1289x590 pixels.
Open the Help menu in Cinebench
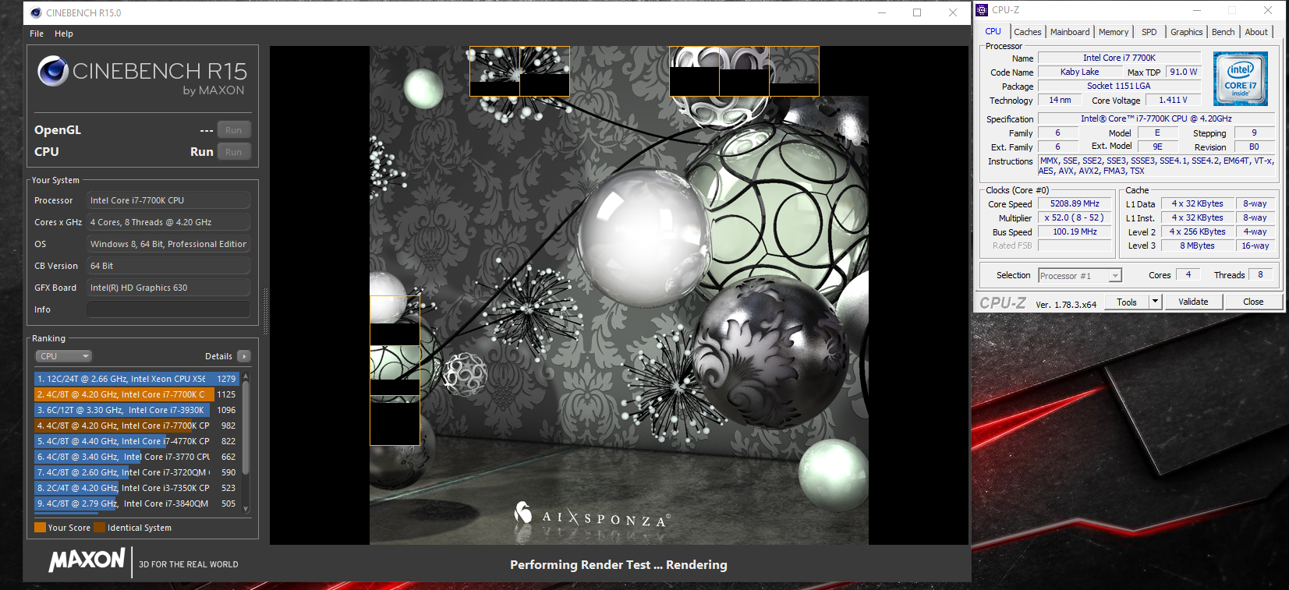pos(64,34)
